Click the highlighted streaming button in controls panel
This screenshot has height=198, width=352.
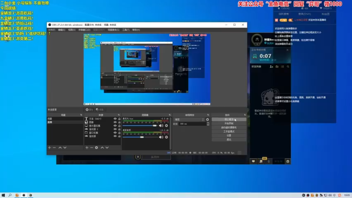click(229, 119)
